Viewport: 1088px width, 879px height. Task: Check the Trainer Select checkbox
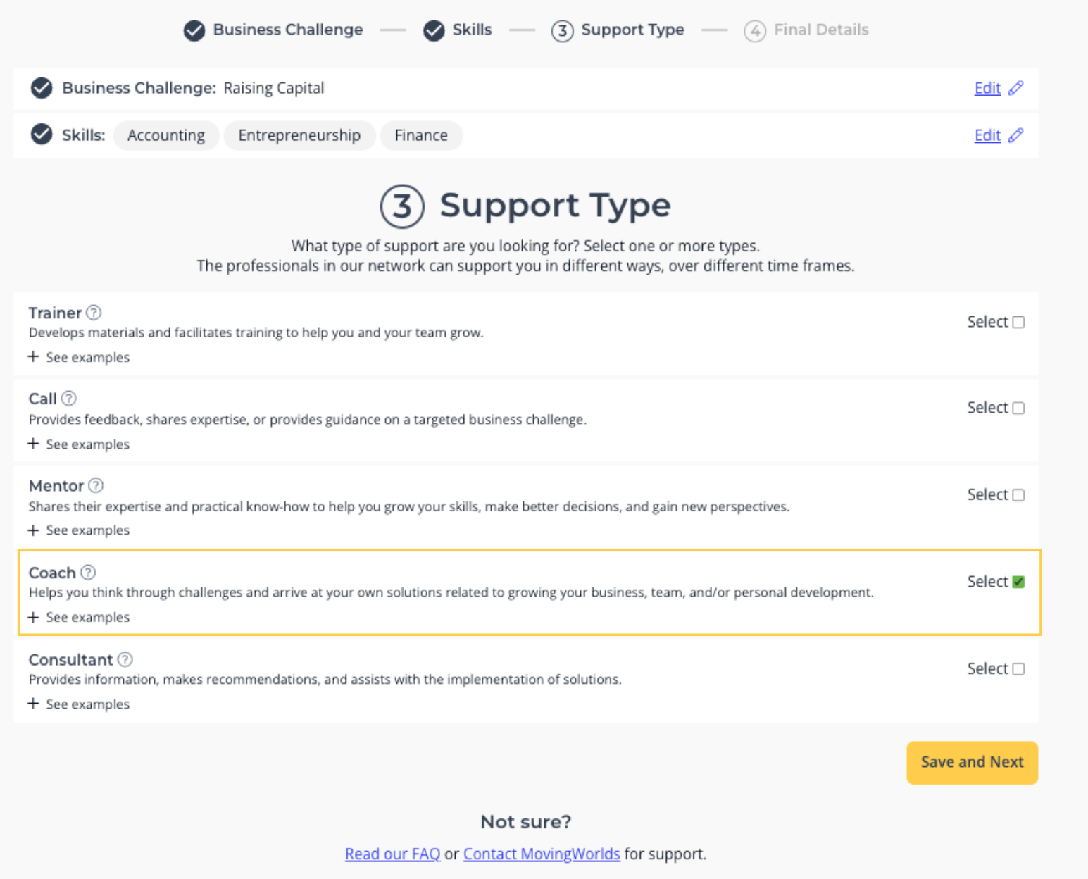tap(1018, 322)
